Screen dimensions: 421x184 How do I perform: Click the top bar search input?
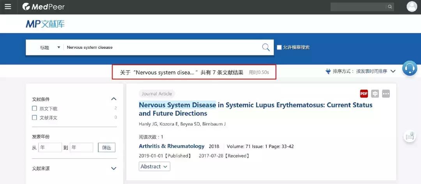(359, 7)
